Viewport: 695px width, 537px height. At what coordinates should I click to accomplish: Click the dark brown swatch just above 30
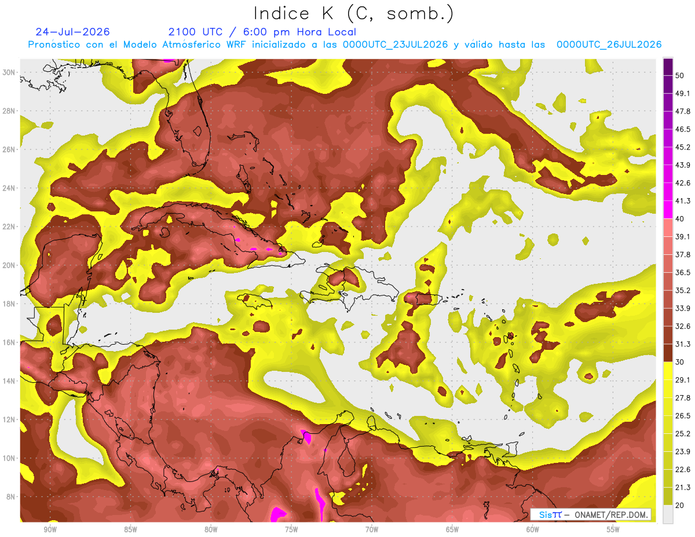click(668, 353)
